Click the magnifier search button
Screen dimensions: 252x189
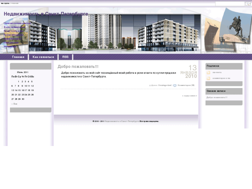[248, 4]
